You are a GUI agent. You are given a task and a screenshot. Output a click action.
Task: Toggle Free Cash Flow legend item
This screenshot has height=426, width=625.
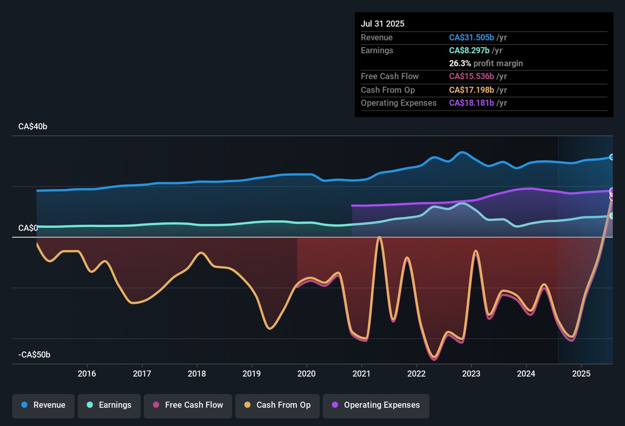click(188, 405)
